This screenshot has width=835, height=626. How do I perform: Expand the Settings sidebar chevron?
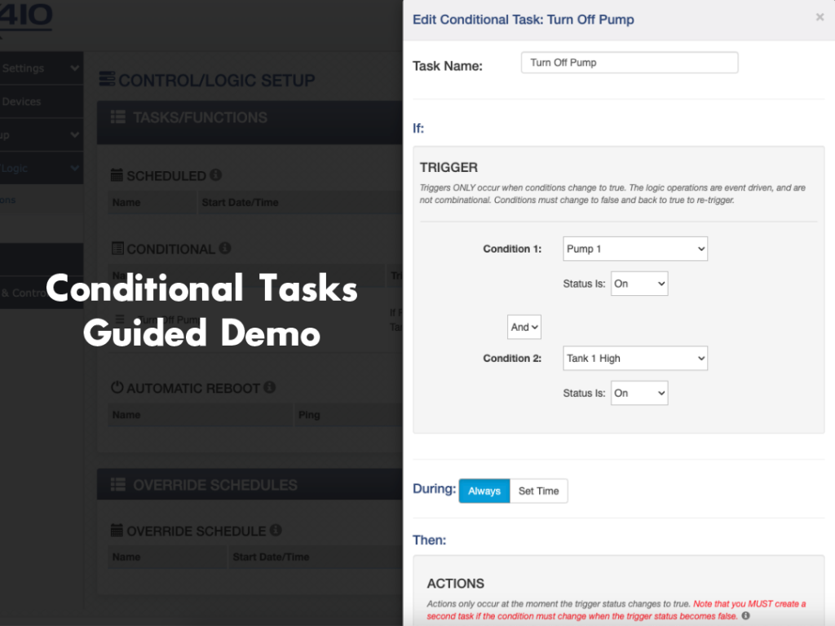(74, 68)
